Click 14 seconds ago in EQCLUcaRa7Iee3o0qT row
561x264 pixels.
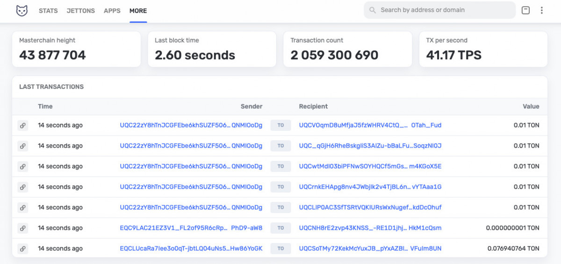point(60,249)
